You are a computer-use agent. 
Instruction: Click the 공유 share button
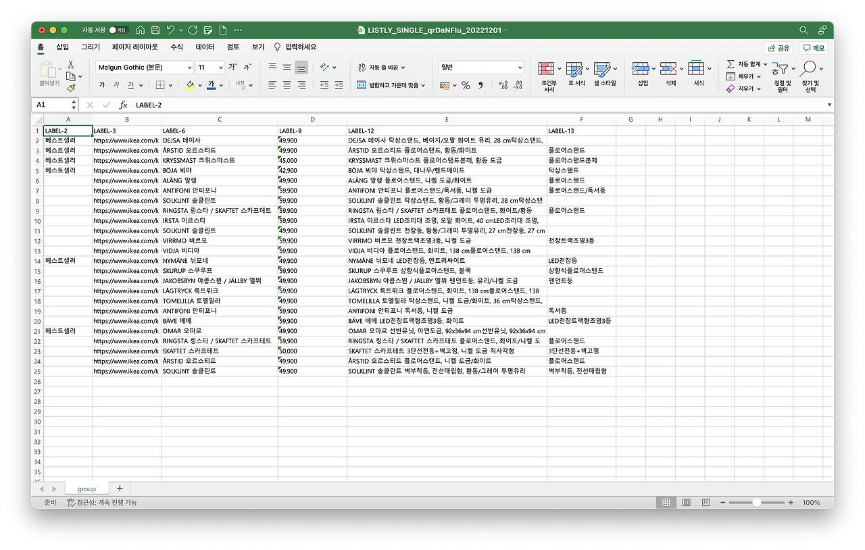point(779,48)
